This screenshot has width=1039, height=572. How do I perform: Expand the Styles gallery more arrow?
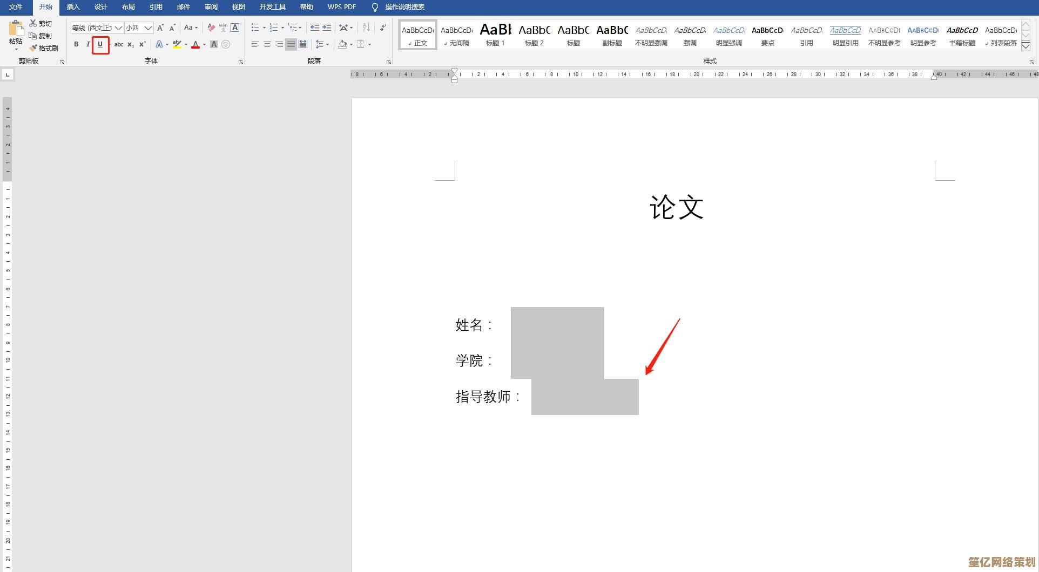click(1025, 46)
